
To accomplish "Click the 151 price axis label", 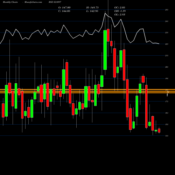I will coord(167,124).
